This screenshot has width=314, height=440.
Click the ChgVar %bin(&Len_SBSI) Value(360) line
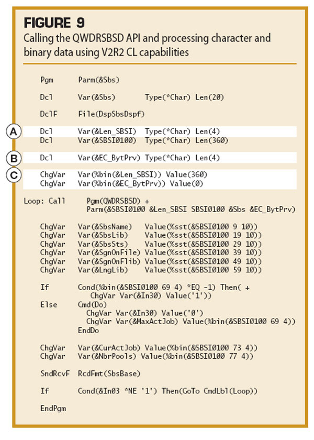tap(124, 175)
